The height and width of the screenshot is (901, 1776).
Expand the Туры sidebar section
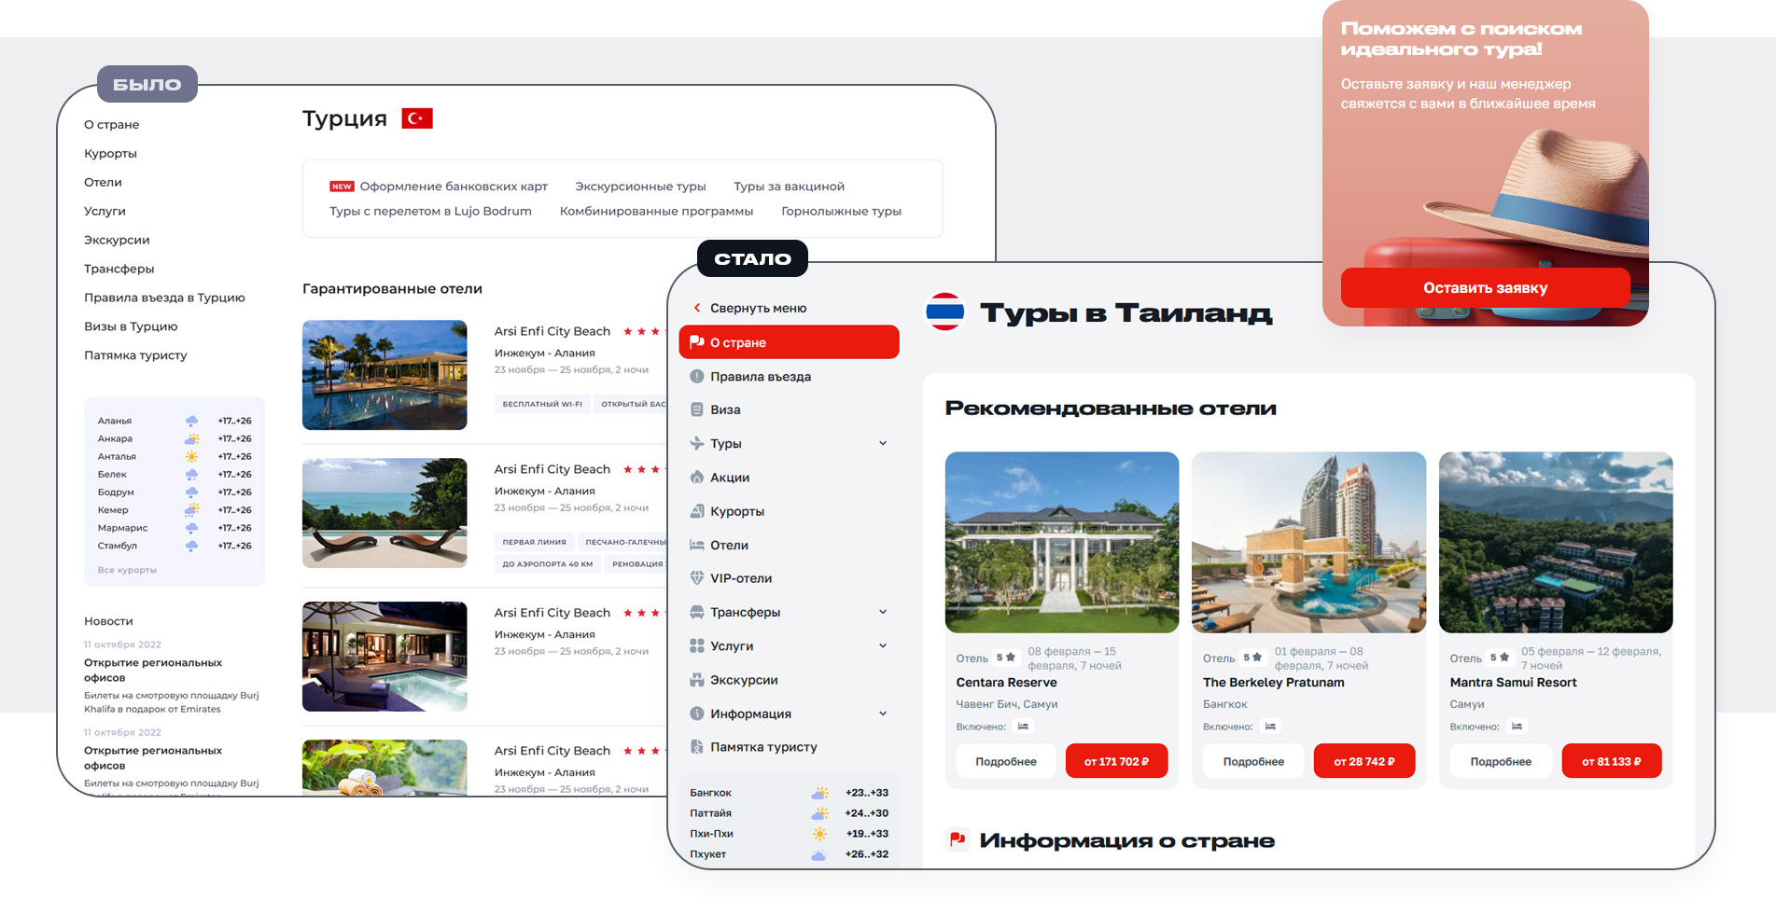[x=884, y=443]
